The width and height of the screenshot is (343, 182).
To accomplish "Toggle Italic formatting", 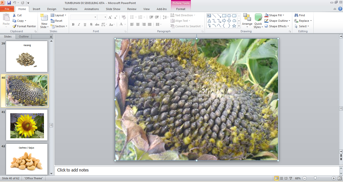I will coord(79,24).
